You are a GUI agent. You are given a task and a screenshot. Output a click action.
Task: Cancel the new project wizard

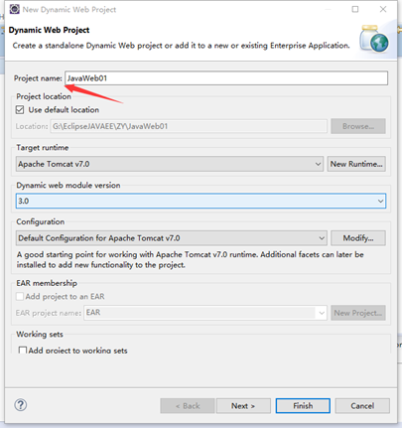pyautogui.click(x=362, y=406)
